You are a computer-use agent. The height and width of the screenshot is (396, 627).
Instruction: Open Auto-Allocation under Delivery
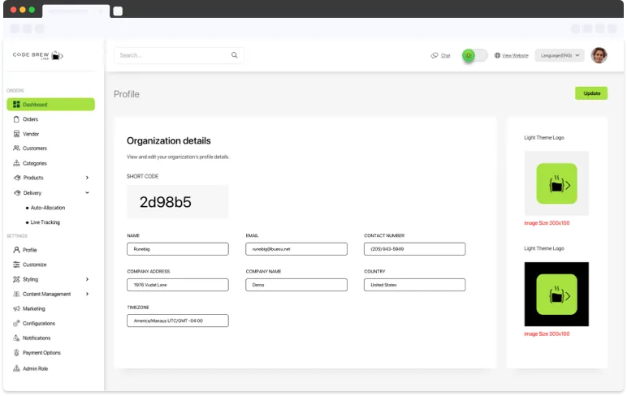48,208
